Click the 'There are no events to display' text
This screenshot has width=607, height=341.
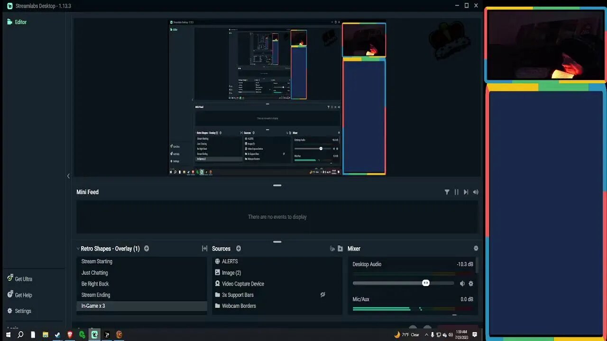pos(277,217)
